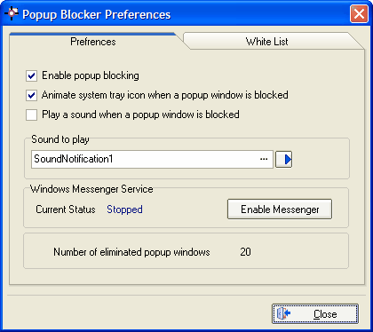Browse for sound file via ellipsis button

click(x=264, y=160)
